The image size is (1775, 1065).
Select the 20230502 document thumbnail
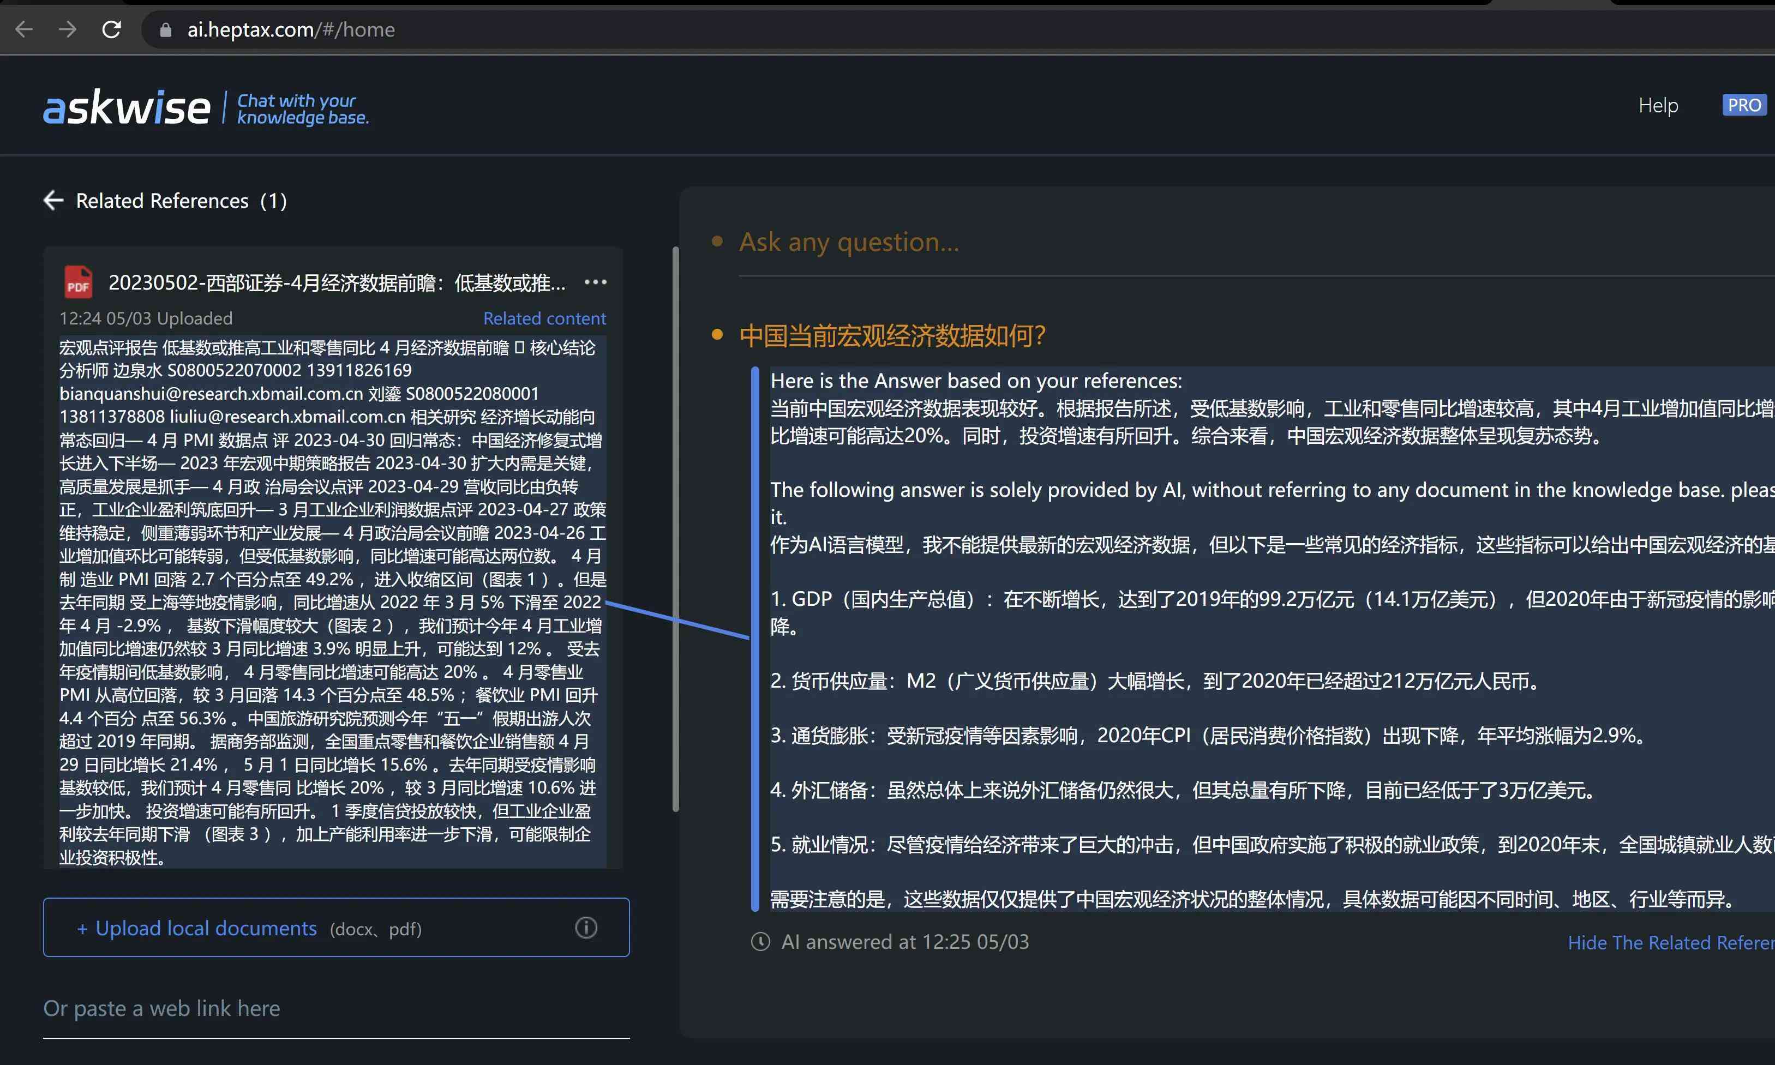click(x=76, y=281)
